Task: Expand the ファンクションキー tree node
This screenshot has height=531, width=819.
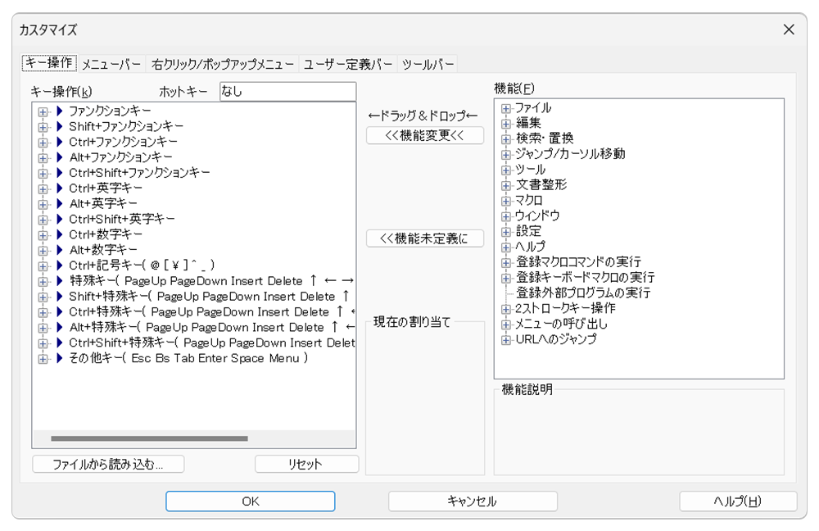Action: 43,111
